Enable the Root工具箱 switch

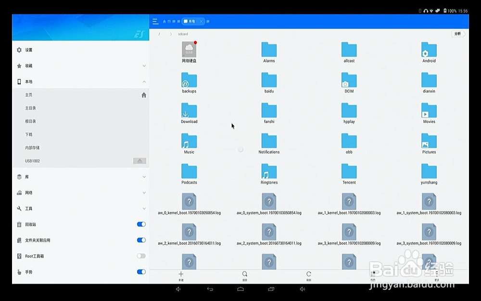click(x=141, y=256)
